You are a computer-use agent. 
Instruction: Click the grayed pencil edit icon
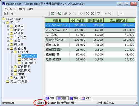pyautogui.click(x=70, y=14)
